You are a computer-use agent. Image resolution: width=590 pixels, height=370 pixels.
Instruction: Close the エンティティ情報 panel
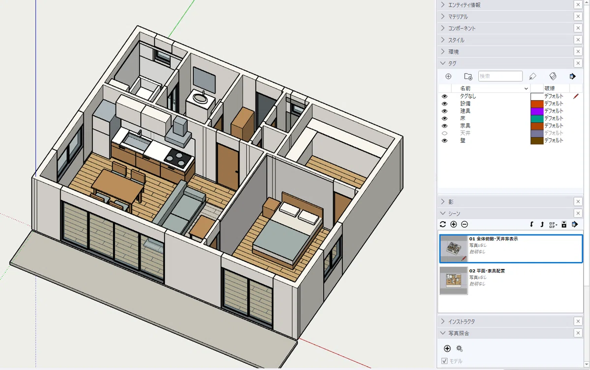pyautogui.click(x=578, y=4)
